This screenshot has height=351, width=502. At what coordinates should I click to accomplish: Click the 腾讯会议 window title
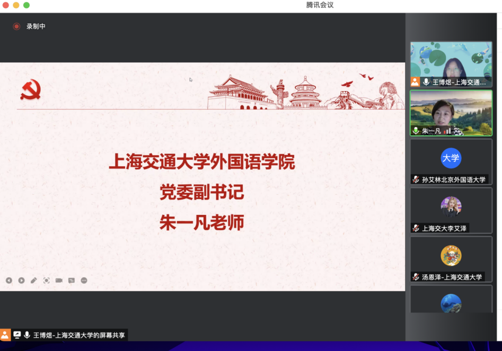(x=320, y=5)
